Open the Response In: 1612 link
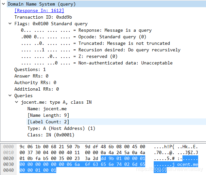 39,10
